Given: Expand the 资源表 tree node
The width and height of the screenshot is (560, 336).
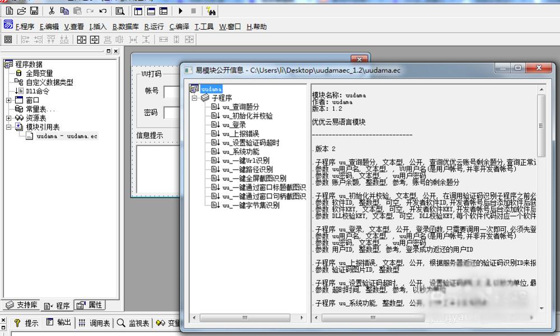Looking at the screenshot, I should [x=9, y=118].
